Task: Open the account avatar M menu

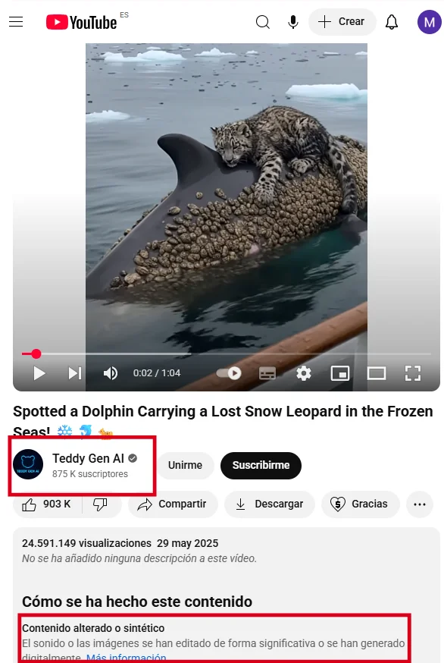Action: [x=429, y=22]
